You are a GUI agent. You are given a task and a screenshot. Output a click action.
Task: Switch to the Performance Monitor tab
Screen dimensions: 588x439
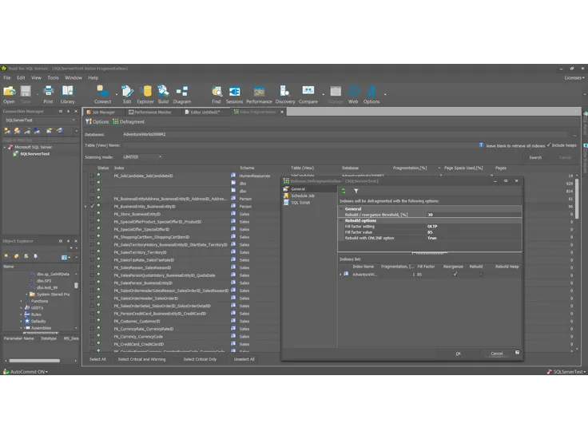click(150, 112)
